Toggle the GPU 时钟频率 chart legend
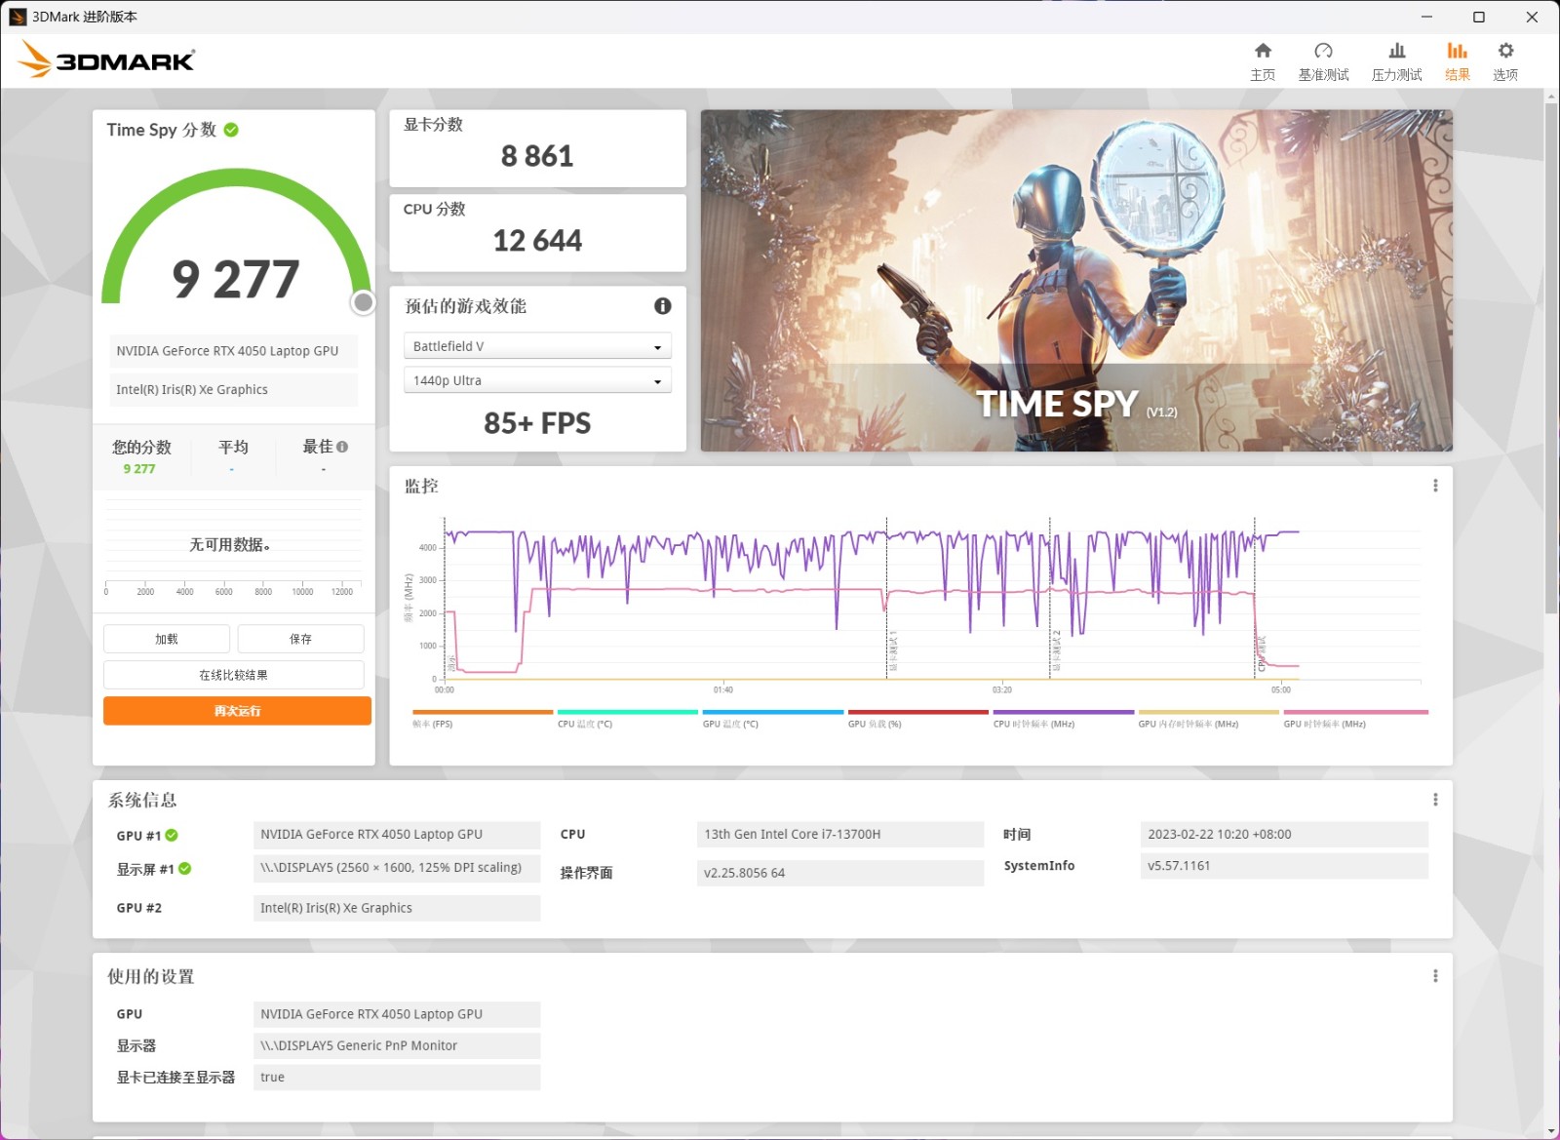1560x1140 pixels. click(1355, 719)
